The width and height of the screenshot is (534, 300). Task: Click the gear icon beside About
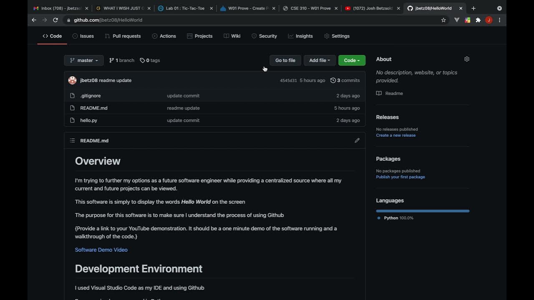[x=467, y=59]
